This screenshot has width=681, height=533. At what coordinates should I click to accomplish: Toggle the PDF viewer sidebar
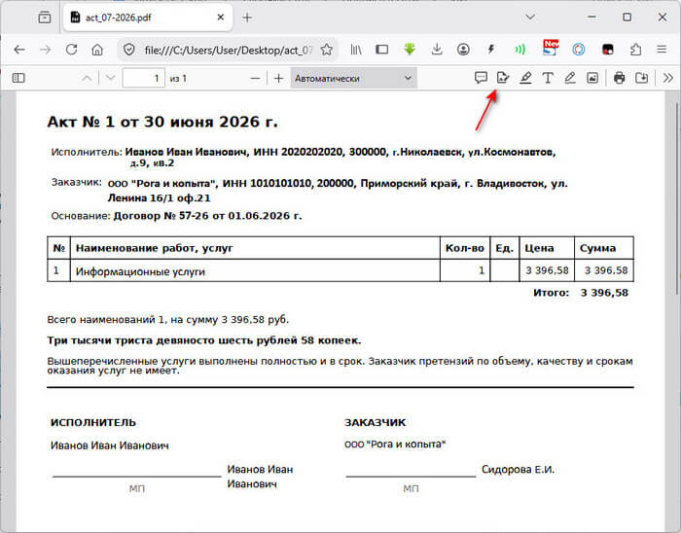(18, 78)
